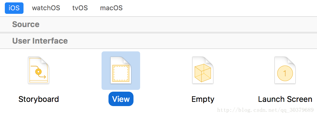The width and height of the screenshot is (317, 116).
Task: Select the Storyboard file template icon
Action: pos(38,70)
